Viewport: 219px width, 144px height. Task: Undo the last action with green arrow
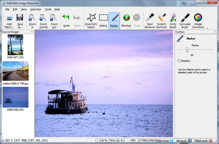click(x=66, y=17)
